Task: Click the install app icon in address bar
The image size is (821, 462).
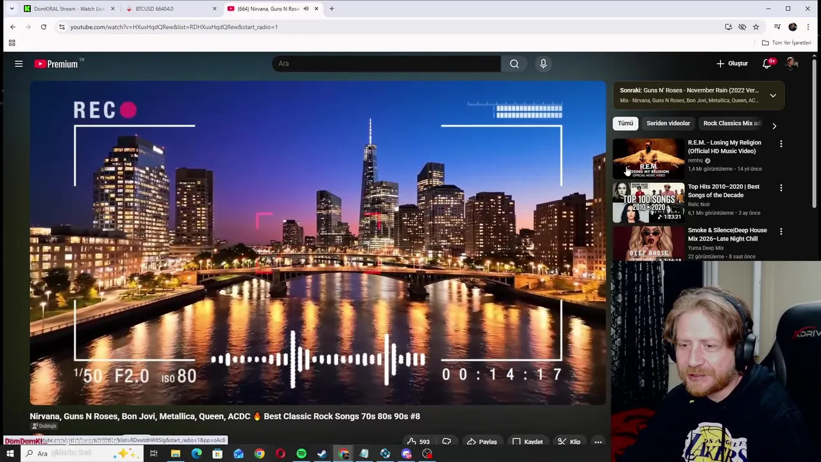Action: [729, 27]
